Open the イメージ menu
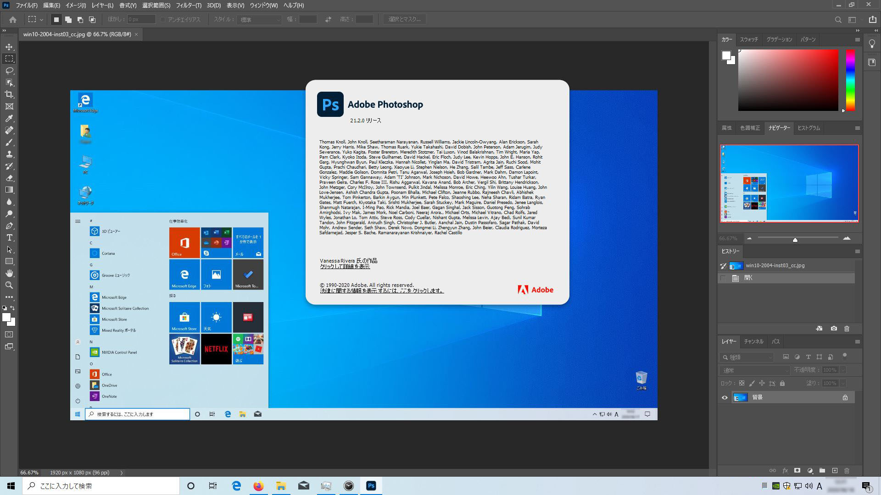This screenshot has height=495, width=881. 76,5
